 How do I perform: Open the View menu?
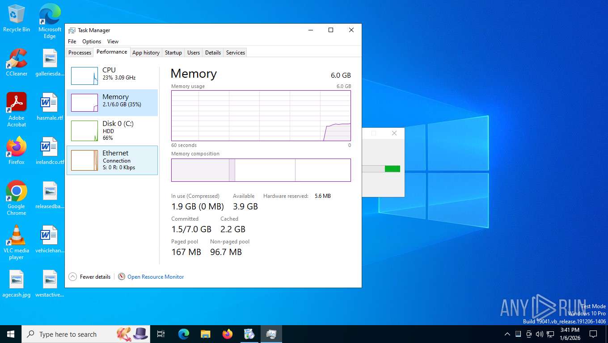click(113, 42)
